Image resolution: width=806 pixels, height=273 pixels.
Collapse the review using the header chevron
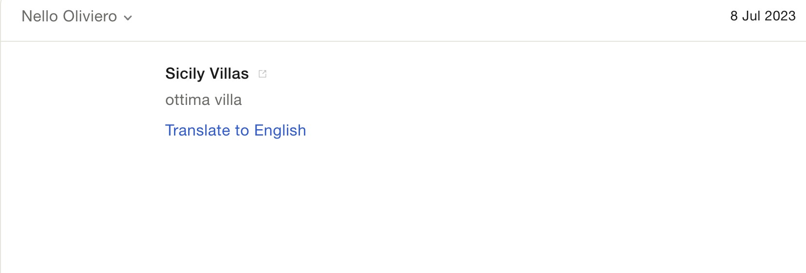point(128,18)
